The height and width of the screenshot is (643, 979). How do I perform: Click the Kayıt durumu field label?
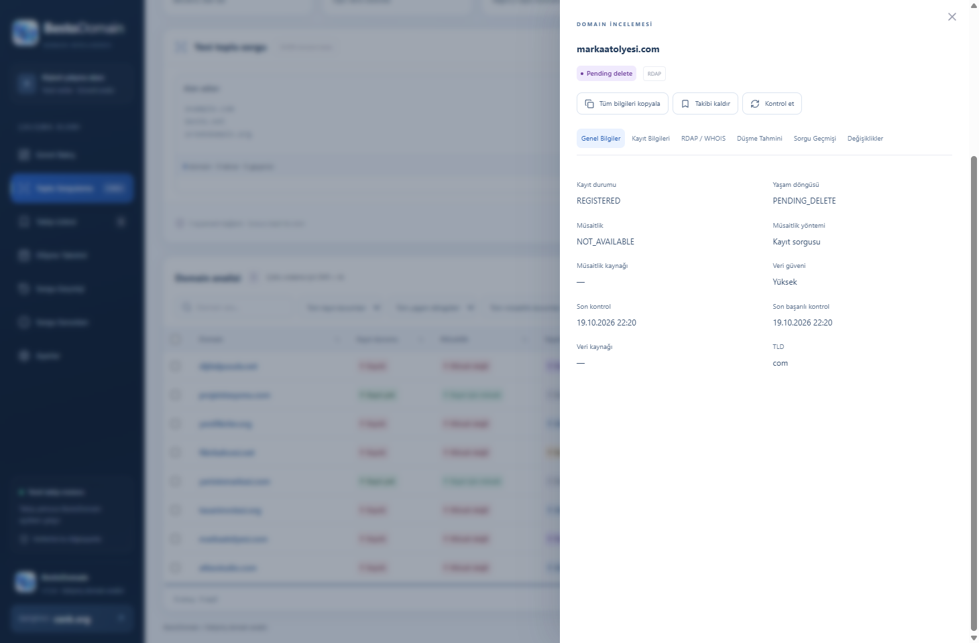click(596, 185)
